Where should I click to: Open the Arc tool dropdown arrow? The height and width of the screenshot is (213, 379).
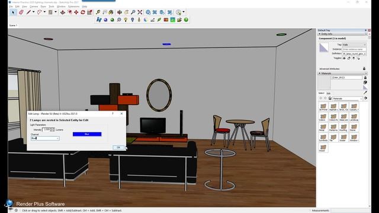point(44,12)
